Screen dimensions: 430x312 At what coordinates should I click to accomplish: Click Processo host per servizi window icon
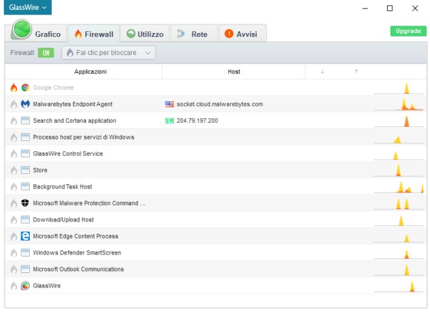click(x=25, y=137)
